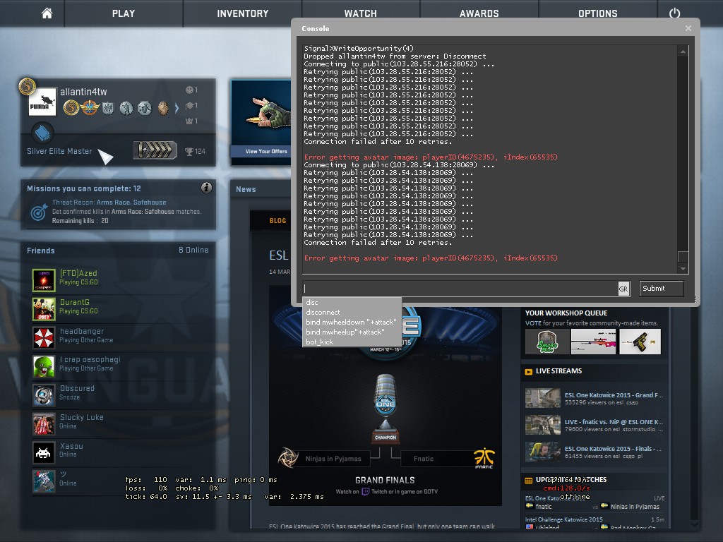The width and height of the screenshot is (723, 542).
Task: Click the GR language indicator in console
Action: click(x=623, y=289)
